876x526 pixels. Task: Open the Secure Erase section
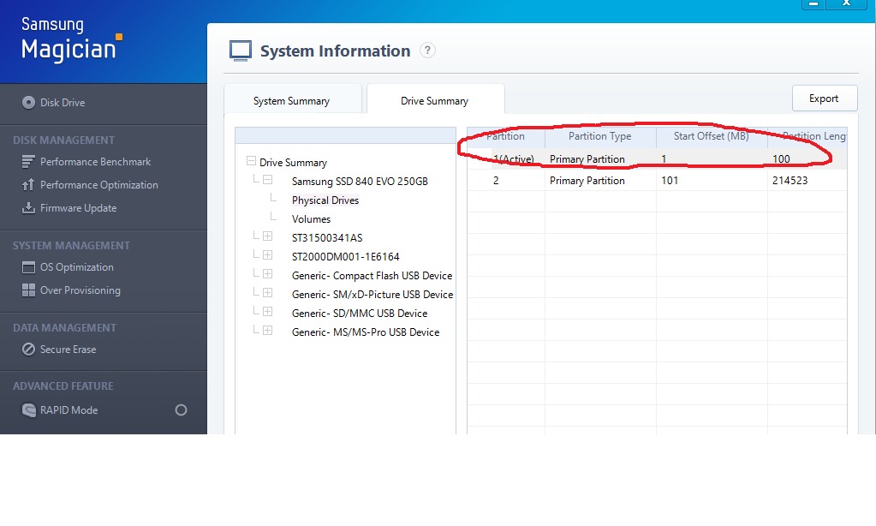tap(69, 350)
